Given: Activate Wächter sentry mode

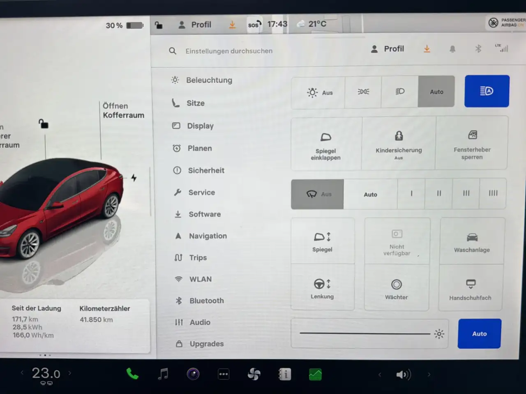Looking at the screenshot, I should click(x=396, y=289).
